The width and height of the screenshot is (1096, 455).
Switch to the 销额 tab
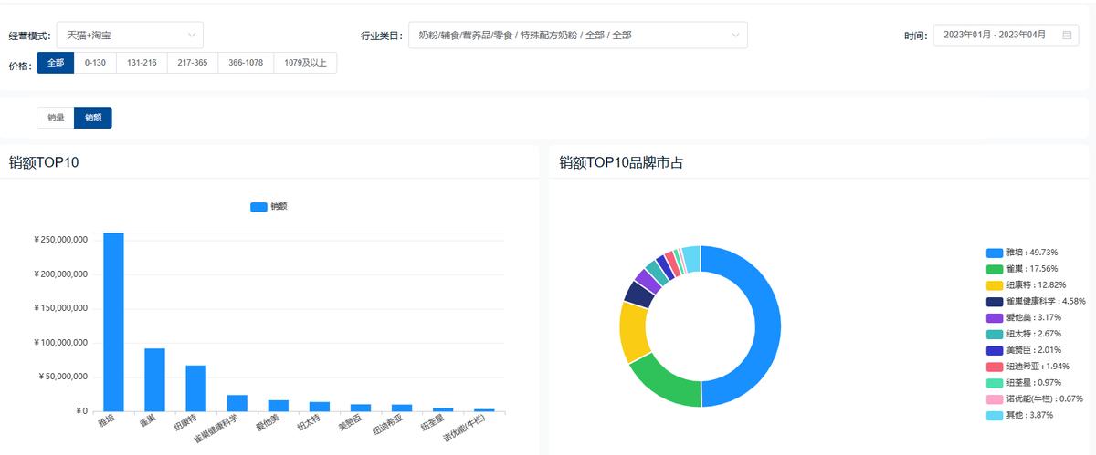coord(93,118)
